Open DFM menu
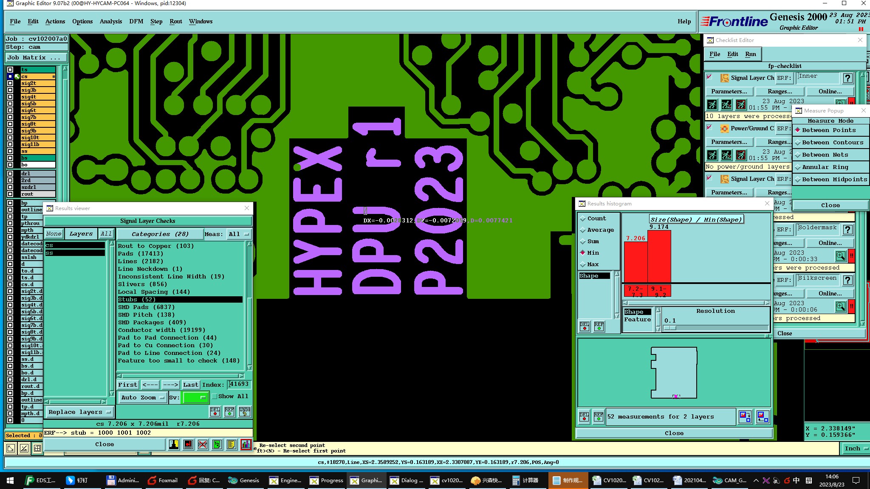Viewport: 870px width, 489px height. 136,21
